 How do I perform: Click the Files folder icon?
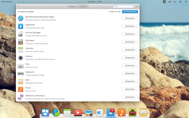click(21, 66)
